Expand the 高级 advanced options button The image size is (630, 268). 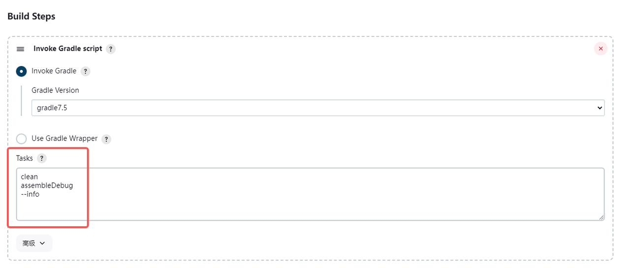tap(34, 243)
